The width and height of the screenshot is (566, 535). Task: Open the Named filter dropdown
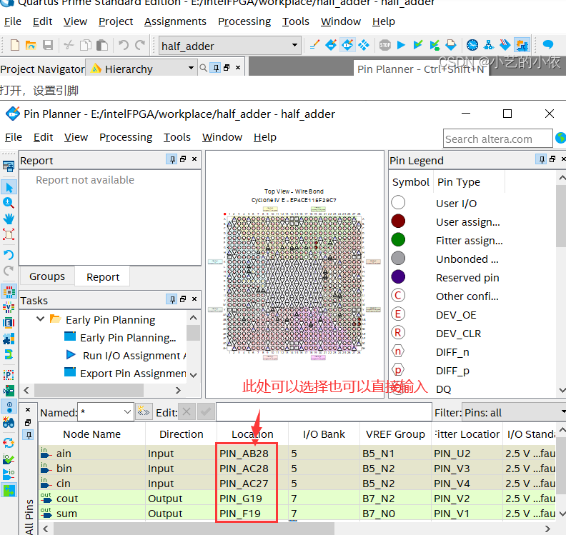click(127, 412)
